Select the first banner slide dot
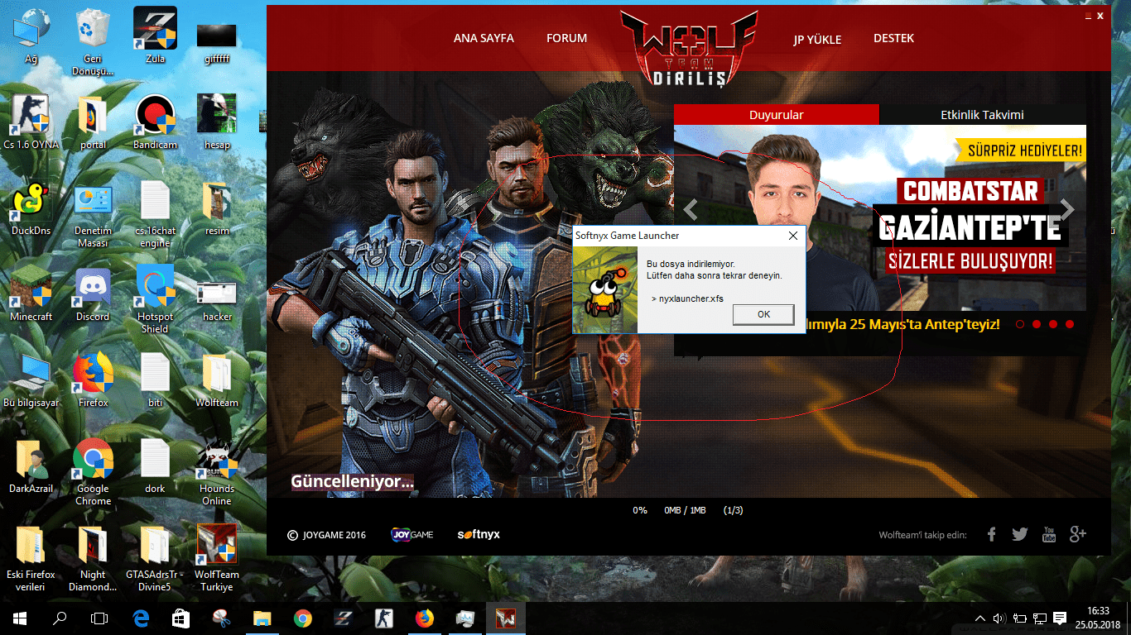1131x635 pixels. point(1020,324)
